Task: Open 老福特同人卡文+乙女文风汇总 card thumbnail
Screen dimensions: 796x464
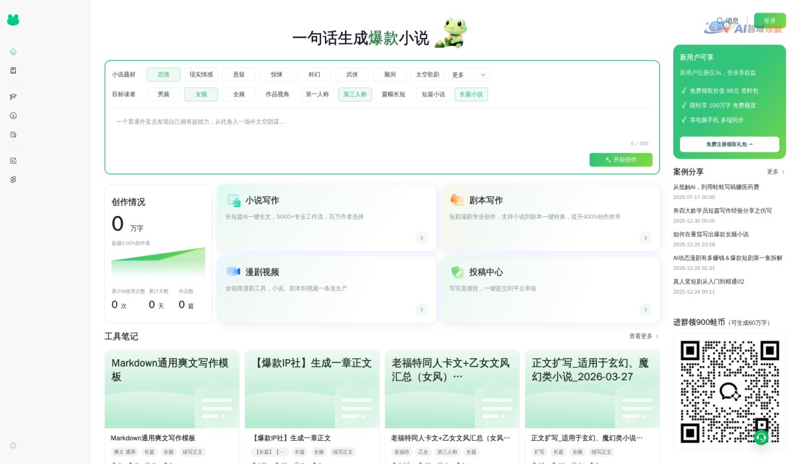Action: (x=452, y=389)
